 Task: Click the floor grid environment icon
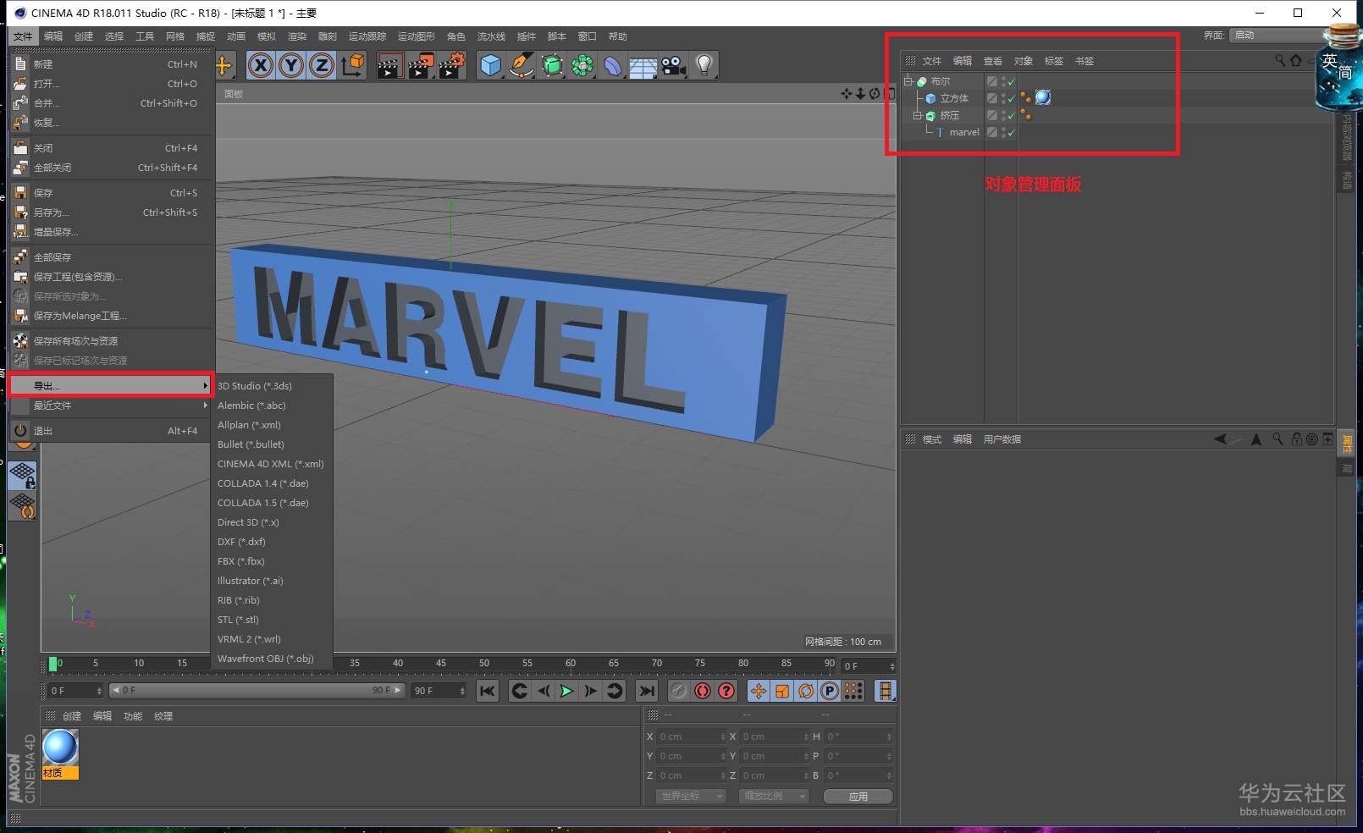(x=643, y=65)
